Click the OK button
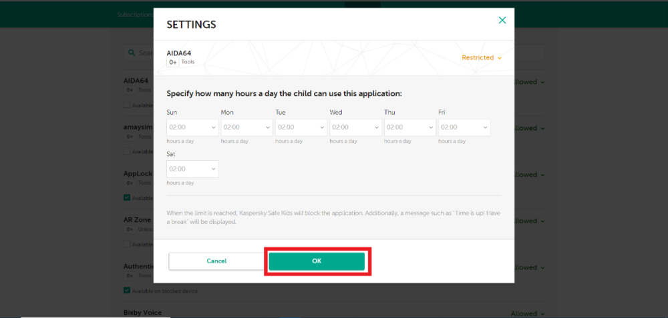 [x=317, y=261]
